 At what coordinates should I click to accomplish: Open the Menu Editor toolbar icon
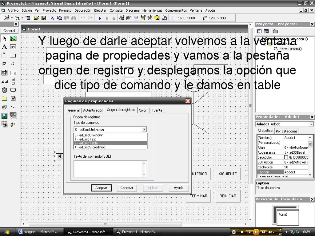28,18
